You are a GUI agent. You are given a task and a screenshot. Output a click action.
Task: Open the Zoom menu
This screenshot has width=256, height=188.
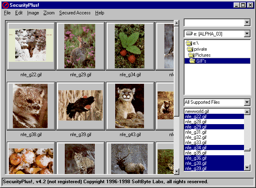[49, 13]
